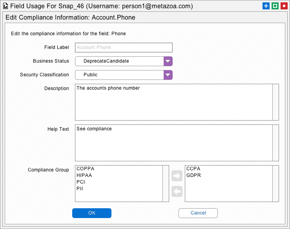Remove selected group with left arrow
The height and width of the screenshot is (229, 290).
[177, 191]
